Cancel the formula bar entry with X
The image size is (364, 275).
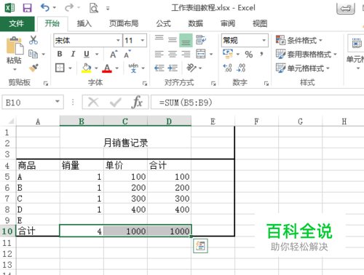pyautogui.click(x=93, y=102)
